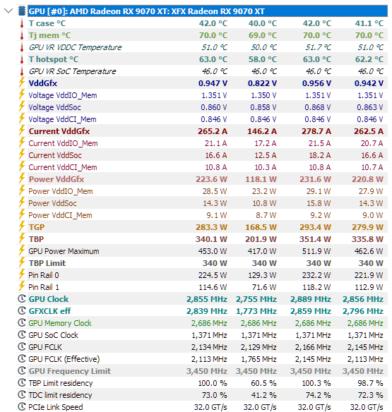The width and height of the screenshot is (392, 412).
Task: Click thermometer icon beside T hotspot °C
Action: pos(22,59)
